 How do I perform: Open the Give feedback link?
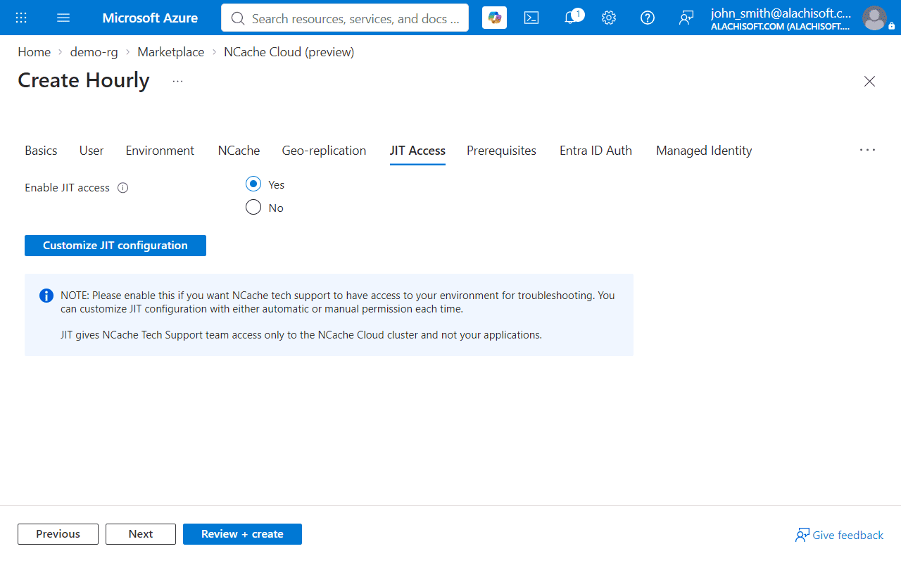coord(839,536)
